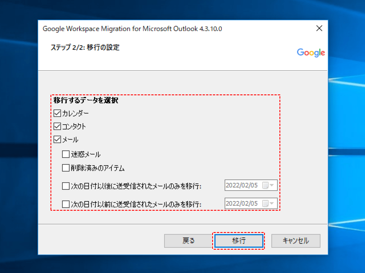Viewport: 365px width, 273px height.
Task: Open calendar dropdown for the 以後 date
Action: [x=268, y=185]
